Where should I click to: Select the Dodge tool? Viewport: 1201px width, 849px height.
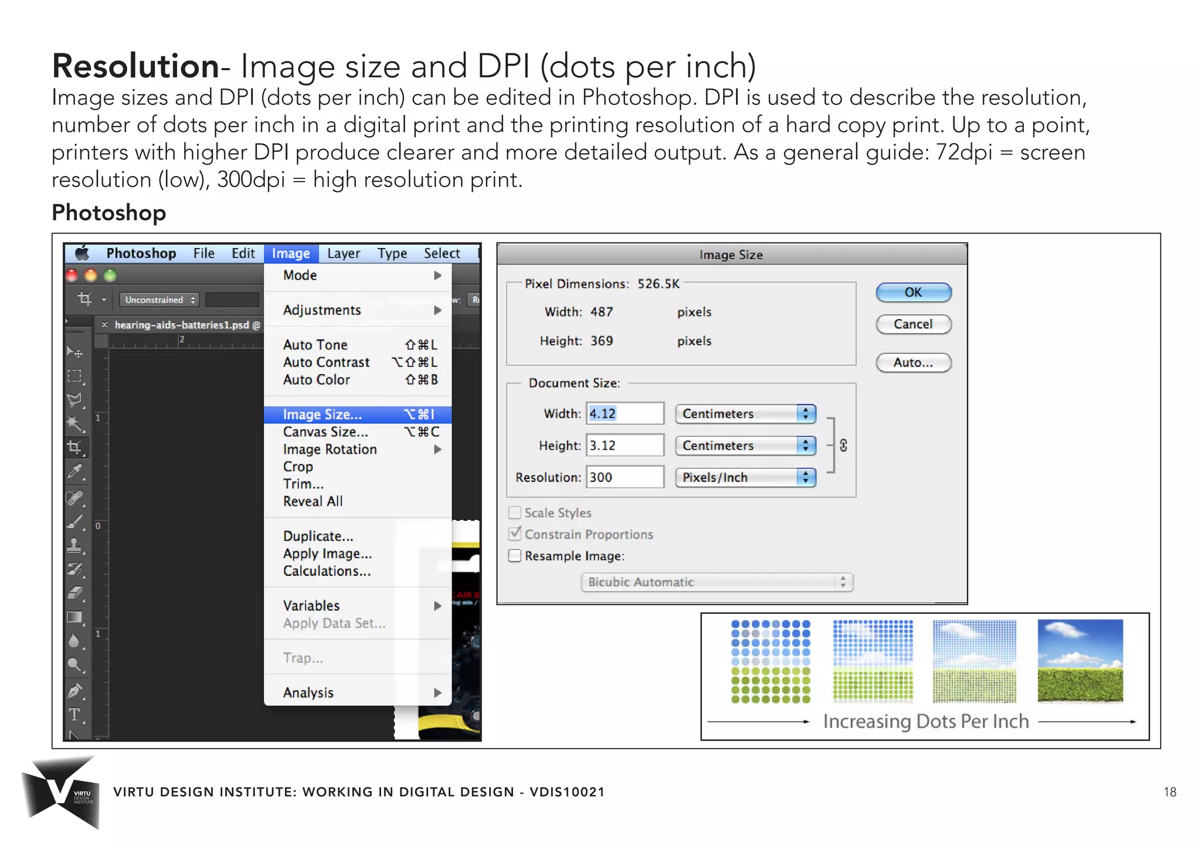tap(74, 665)
